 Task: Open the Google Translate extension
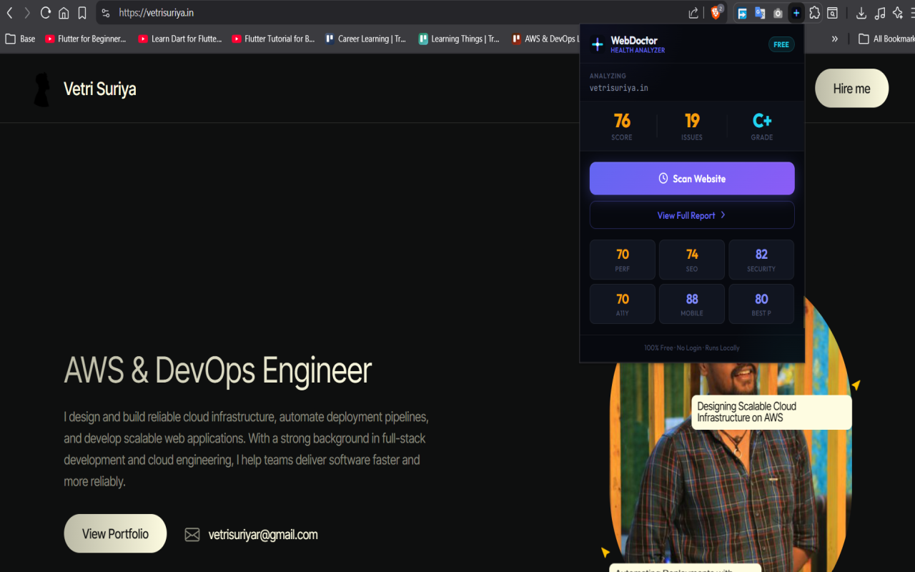coord(760,13)
